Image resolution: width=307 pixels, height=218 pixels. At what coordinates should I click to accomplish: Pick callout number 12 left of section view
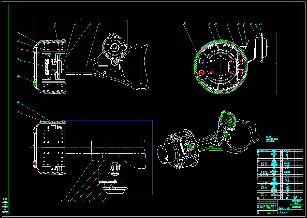tap(18, 40)
